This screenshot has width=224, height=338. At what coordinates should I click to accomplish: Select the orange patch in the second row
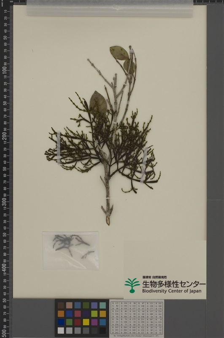[61, 313]
